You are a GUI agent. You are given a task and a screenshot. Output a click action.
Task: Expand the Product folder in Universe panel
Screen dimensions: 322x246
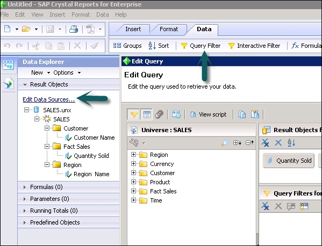pyautogui.click(x=133, y=182)
